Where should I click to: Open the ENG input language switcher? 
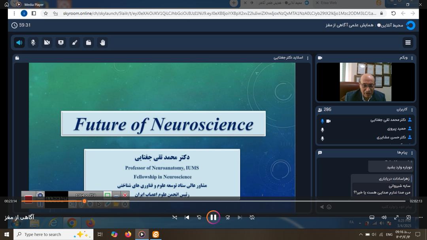click(389, 234)
